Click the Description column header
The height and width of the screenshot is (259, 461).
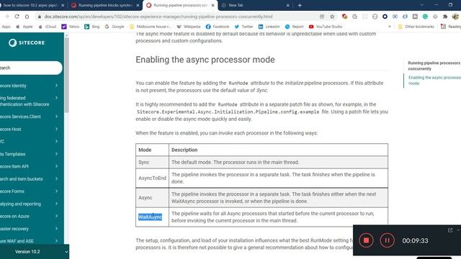click(x=279, y=150)
